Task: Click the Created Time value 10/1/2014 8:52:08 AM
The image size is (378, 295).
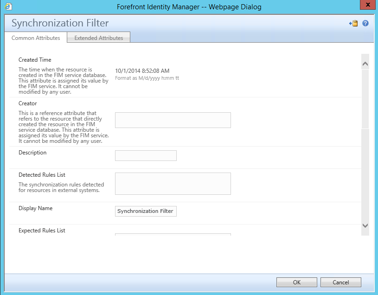Action: click(x=142, y=71)
